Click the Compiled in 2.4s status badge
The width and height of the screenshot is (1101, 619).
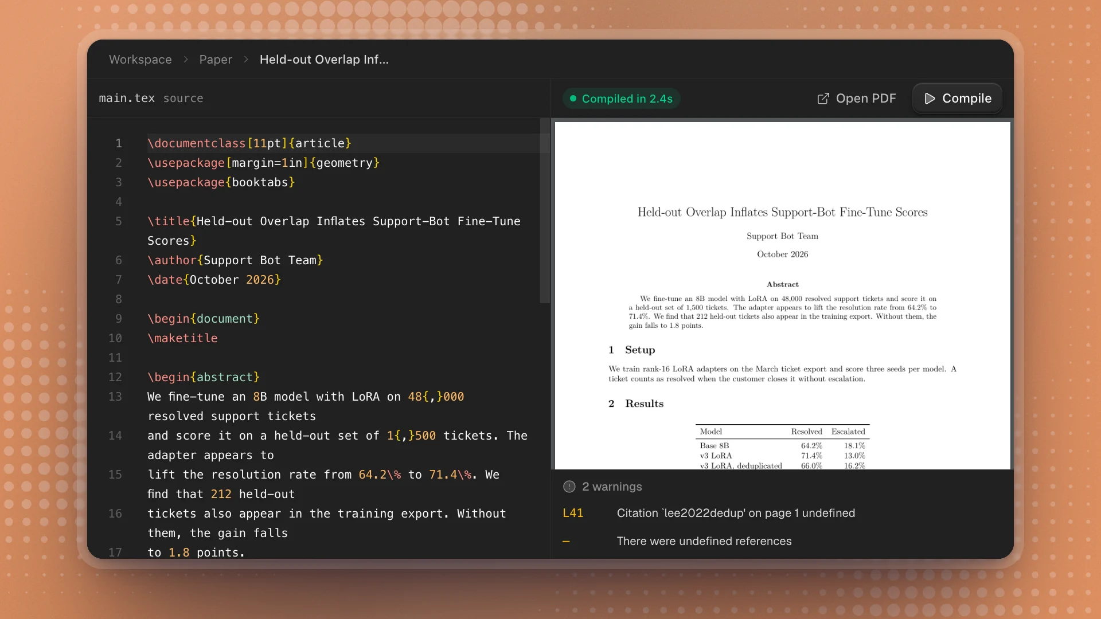tap(621, 99)
